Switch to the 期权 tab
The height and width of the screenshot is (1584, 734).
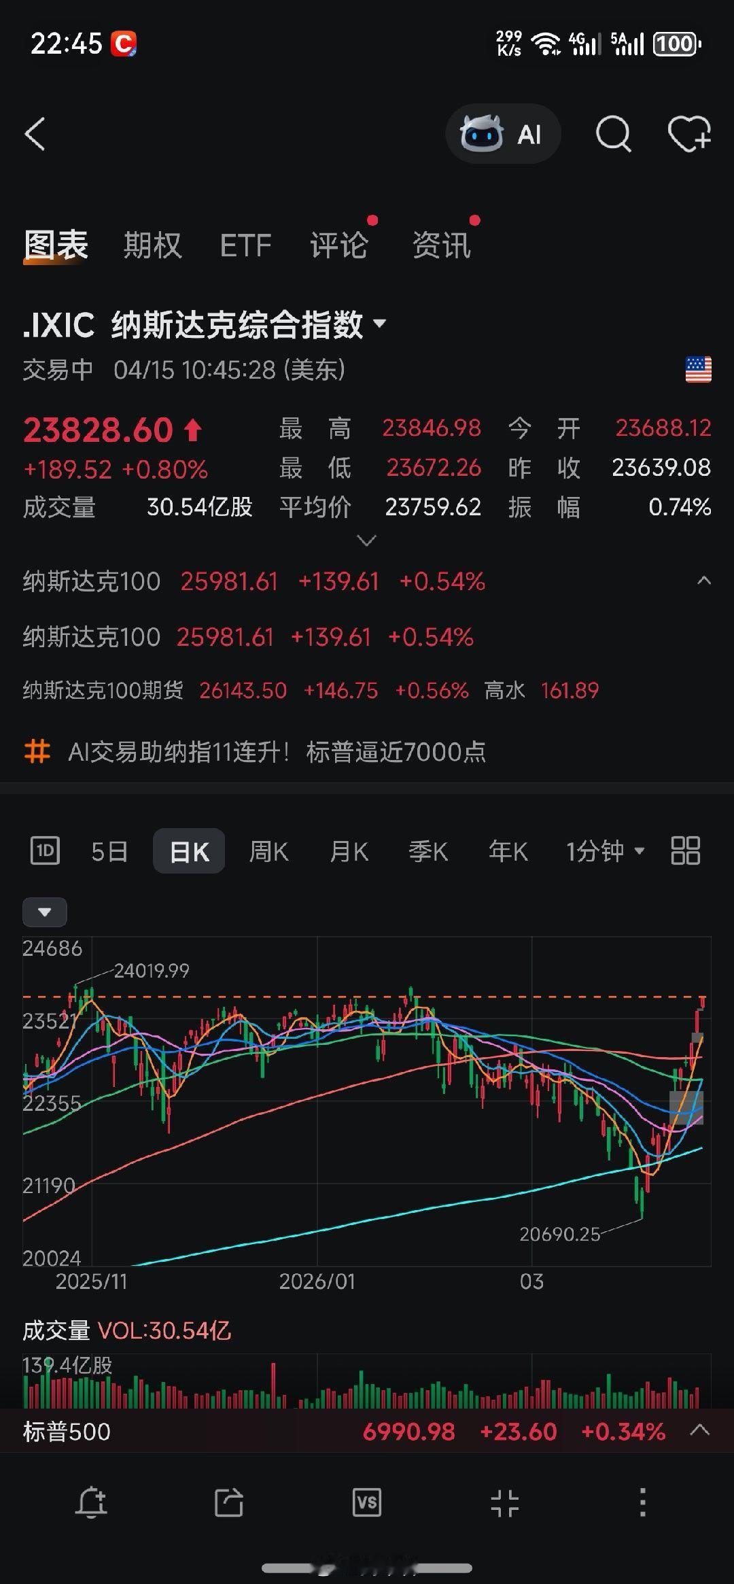(x=153, y=245)
